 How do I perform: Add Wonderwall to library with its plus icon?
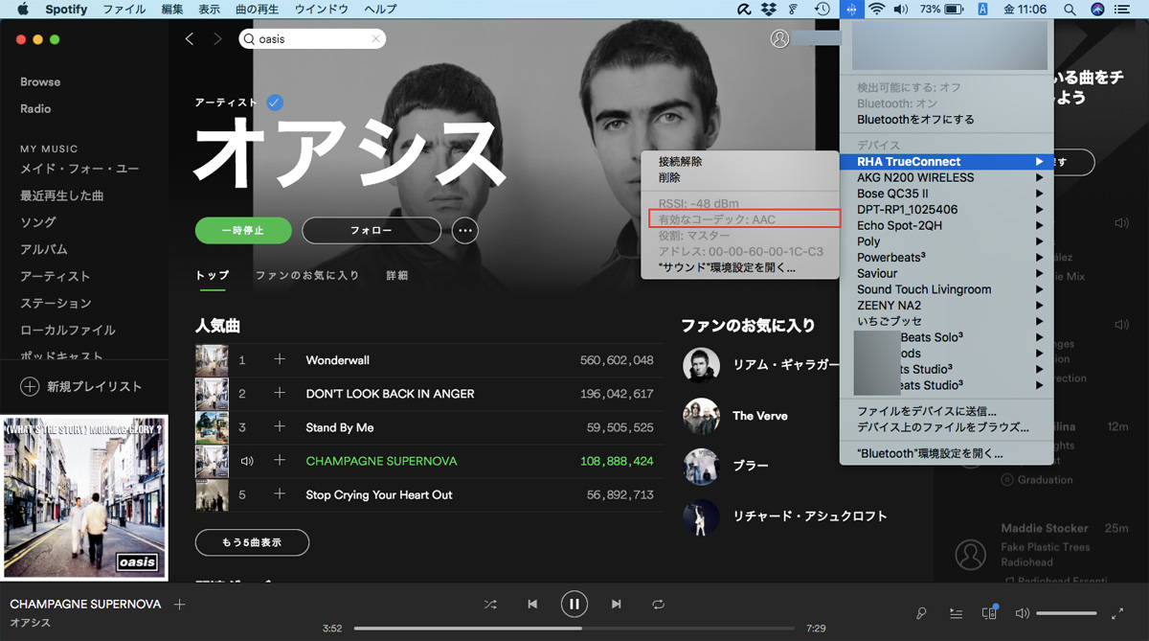pyautogui.click(x=280, y=359)
